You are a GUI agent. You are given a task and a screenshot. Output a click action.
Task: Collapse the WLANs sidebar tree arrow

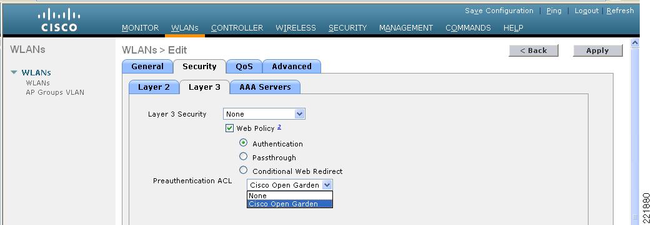(x=14, y=72)
